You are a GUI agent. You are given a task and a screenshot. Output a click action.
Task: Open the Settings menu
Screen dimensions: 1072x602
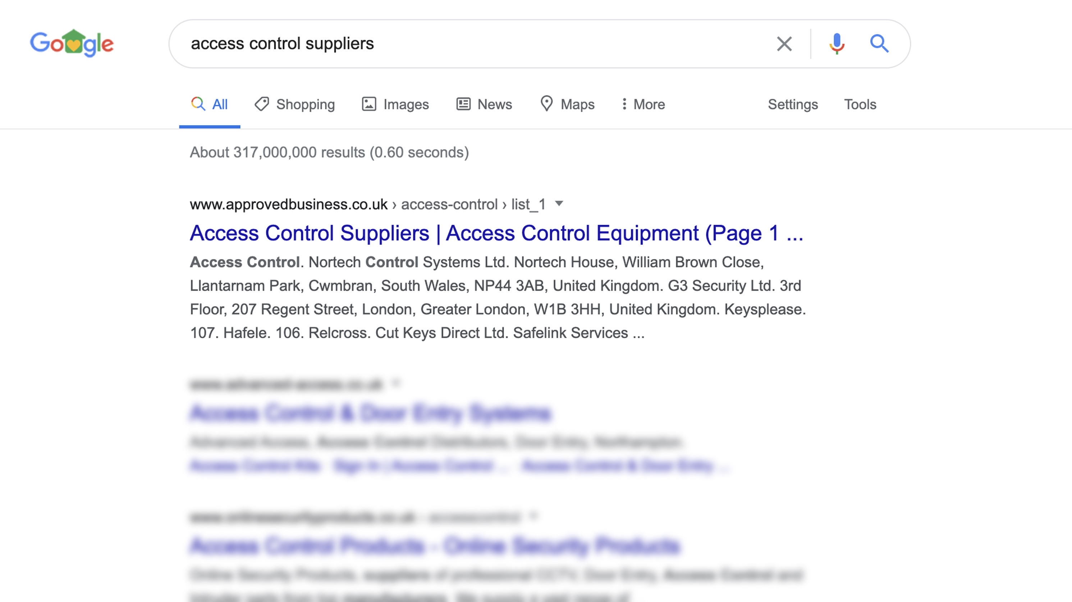(x=793, y=104)
